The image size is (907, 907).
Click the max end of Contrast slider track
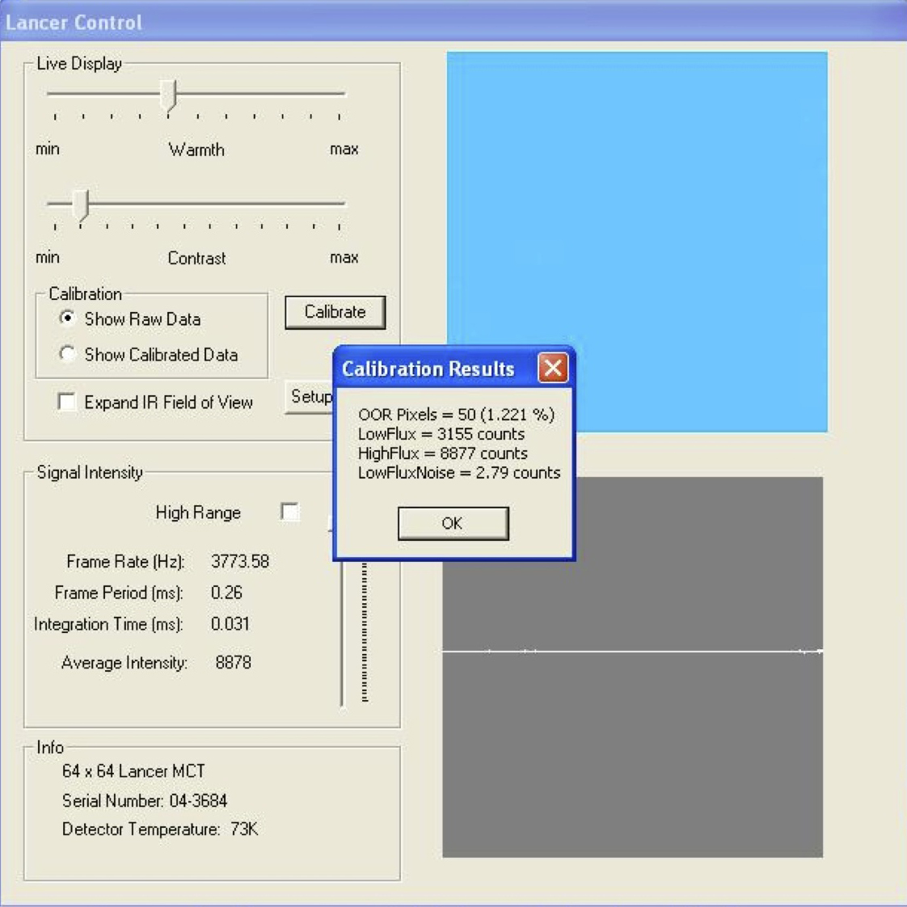click(x=341, y=204)
